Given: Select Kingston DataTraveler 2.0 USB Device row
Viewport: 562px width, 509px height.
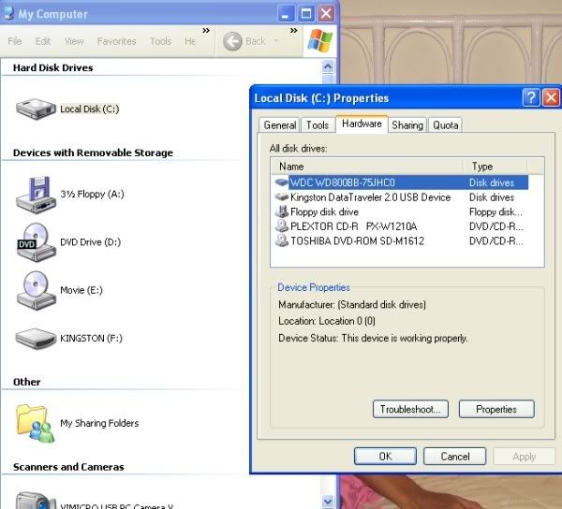Looking at the screenshot, I should pyautogui.click(x=401, y=197).
